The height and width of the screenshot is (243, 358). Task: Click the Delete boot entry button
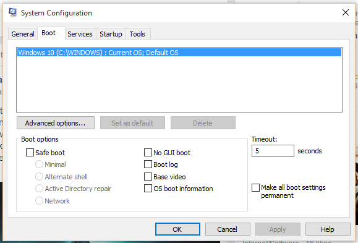point(203,123)
